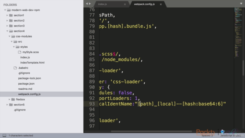Close the index.js tab

(125, 4)
